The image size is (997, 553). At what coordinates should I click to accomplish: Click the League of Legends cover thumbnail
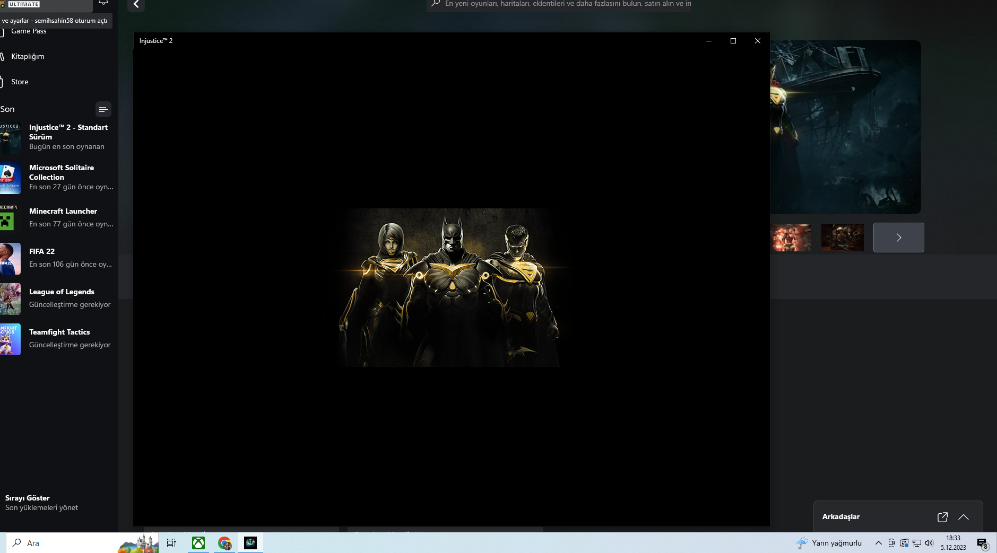tap(10, 299)
